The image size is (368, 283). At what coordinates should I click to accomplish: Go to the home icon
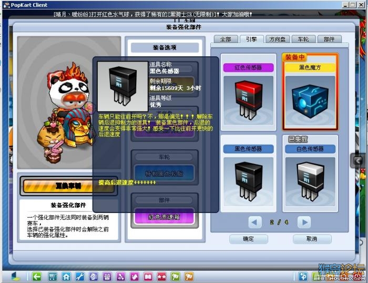tap(66, 277)
